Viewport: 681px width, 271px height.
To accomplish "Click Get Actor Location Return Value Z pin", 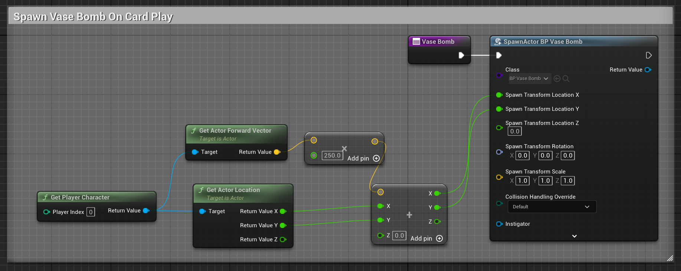I will 283,239.
